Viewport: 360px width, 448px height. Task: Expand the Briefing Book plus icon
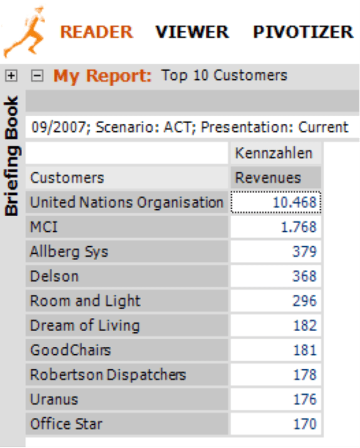click(x=11, y=76)
